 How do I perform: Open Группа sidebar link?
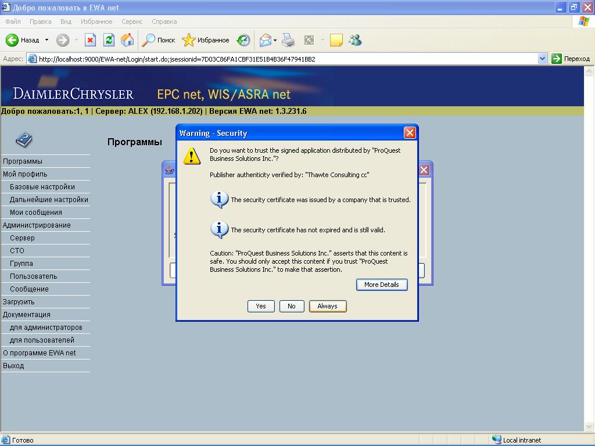21,263
